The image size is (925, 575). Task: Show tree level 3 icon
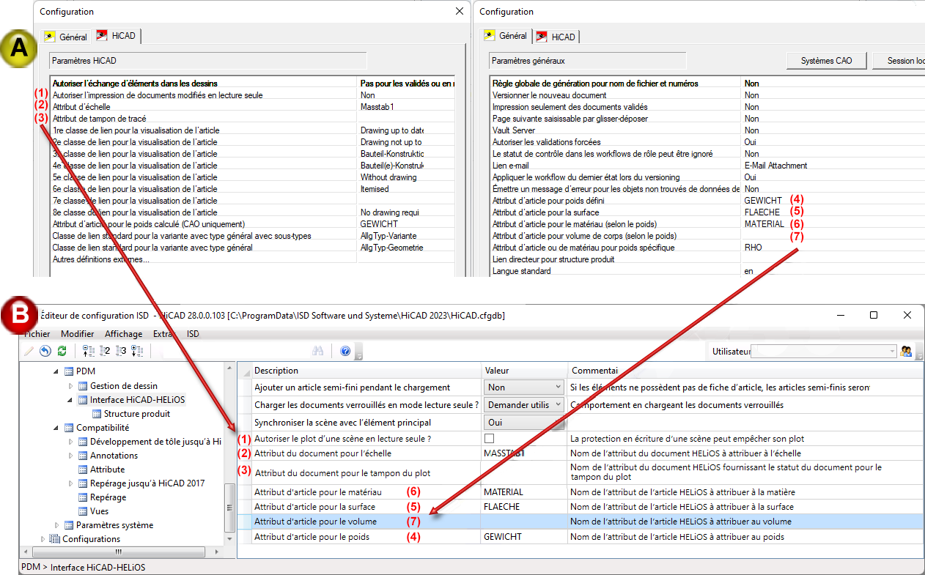121,351
